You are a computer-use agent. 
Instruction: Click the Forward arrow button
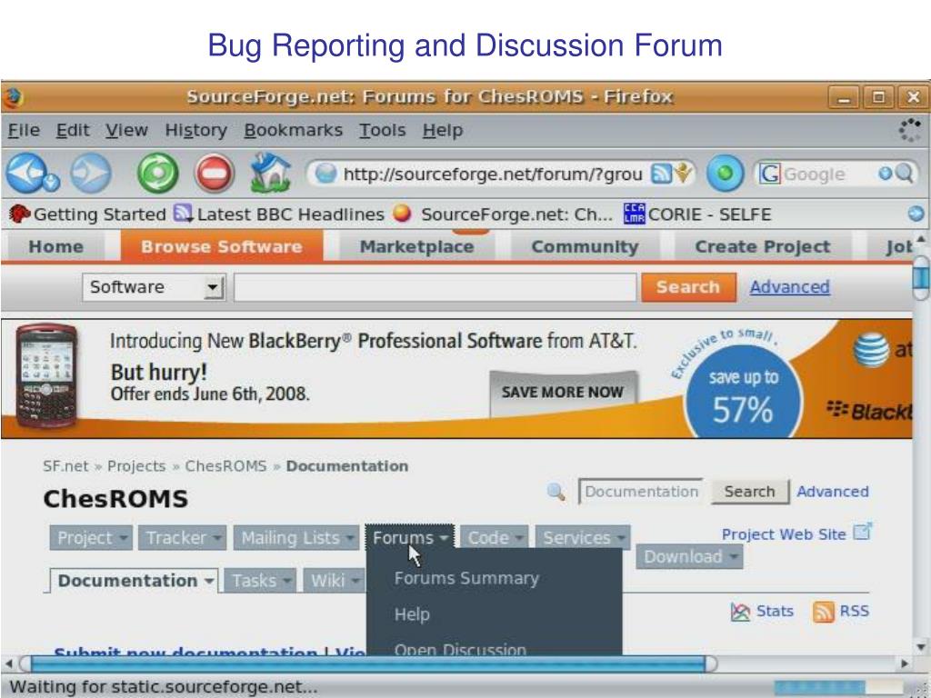(x=90, y=174)
